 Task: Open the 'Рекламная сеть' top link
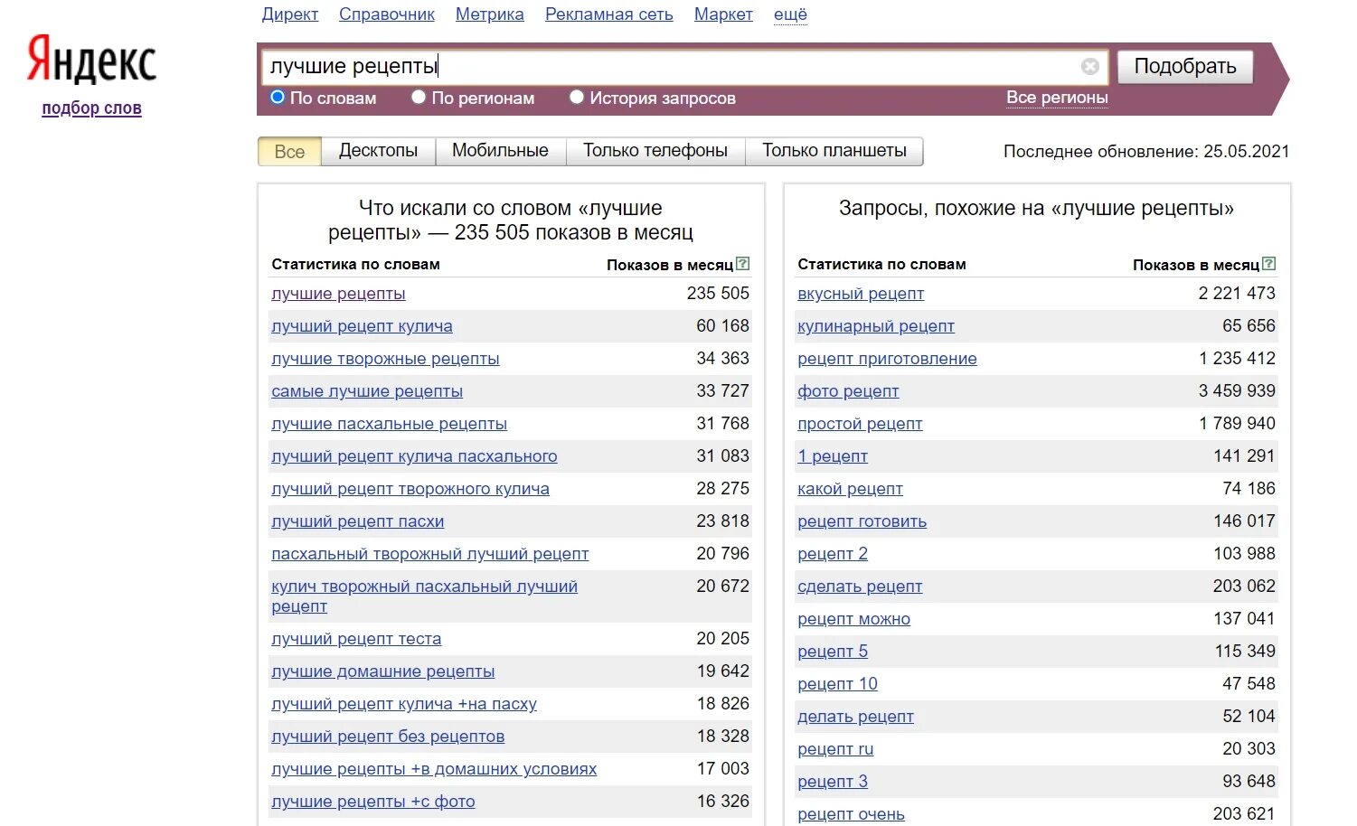point(609,14)
